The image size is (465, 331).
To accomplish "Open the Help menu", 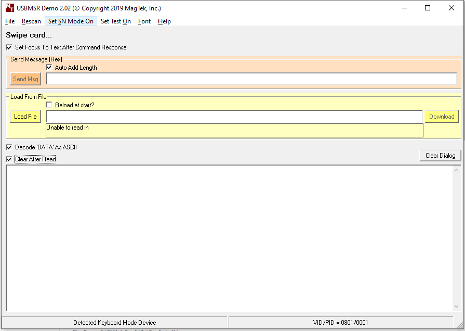I will (x=164, y=21).
